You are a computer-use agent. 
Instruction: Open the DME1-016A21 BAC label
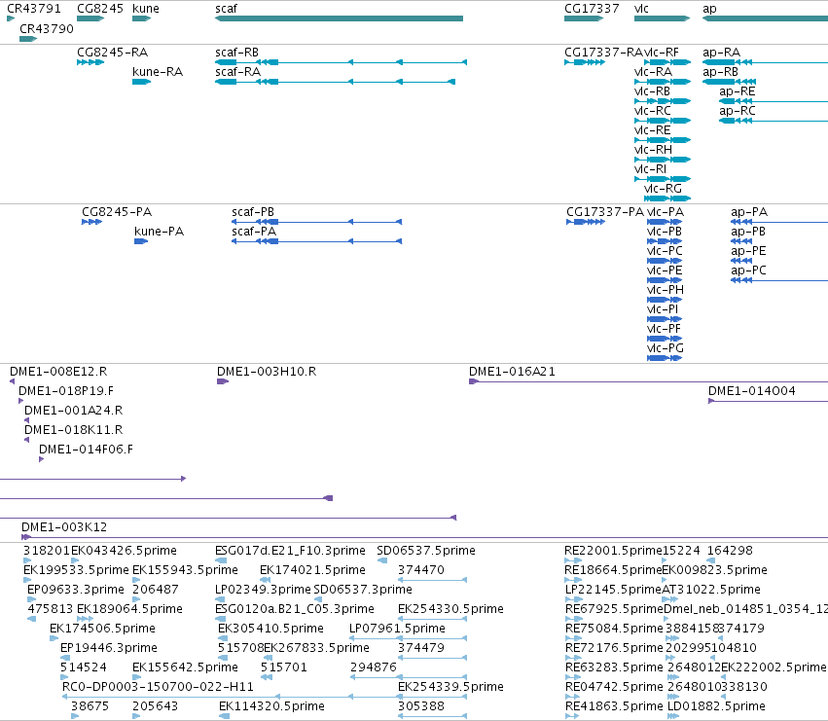pos(512,372)
